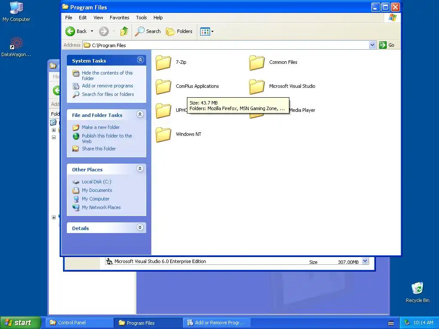Switch to Program Files taskbar button

click(x=148, y=323)
